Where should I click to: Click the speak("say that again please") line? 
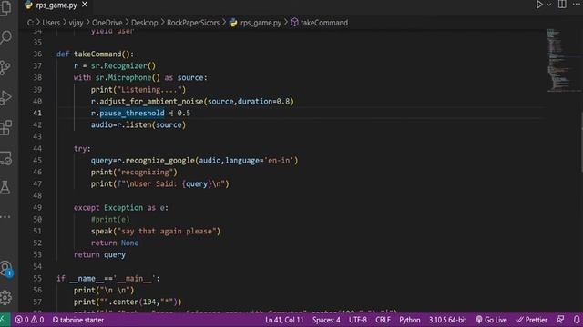click(x=156, y=232)
